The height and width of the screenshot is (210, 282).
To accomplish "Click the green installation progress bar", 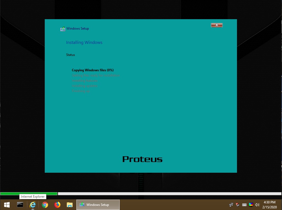I will click(29, 194).
